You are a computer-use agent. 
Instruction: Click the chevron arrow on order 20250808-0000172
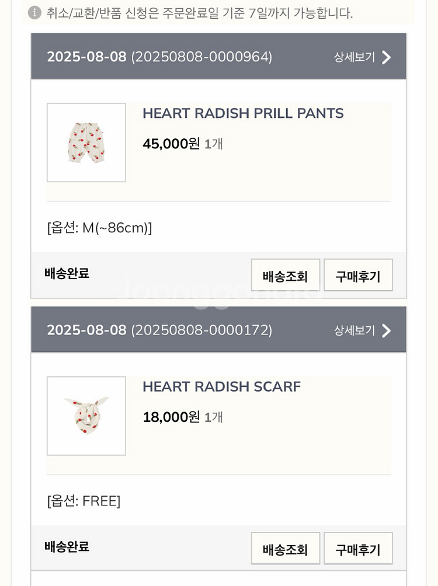[x=386, y=331]
